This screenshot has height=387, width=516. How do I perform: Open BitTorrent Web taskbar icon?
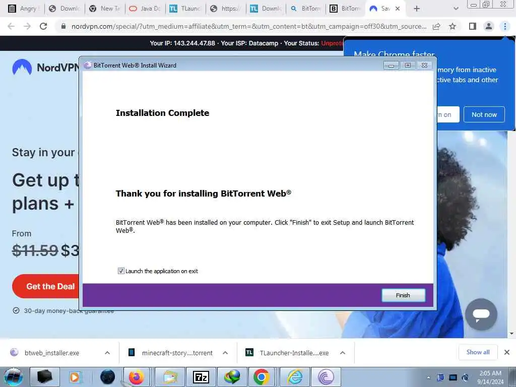pyautogui.click(x=326, y=377)
